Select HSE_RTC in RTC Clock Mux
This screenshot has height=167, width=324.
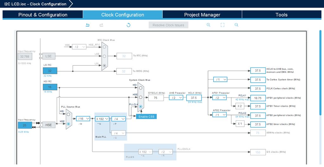[104, 47]
